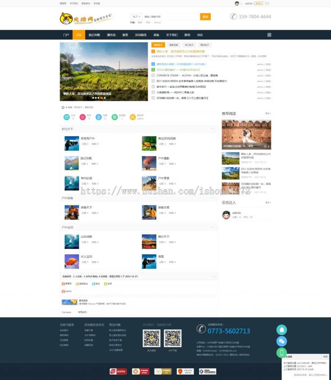Close the security reminder popup

[x=325, y=357]
